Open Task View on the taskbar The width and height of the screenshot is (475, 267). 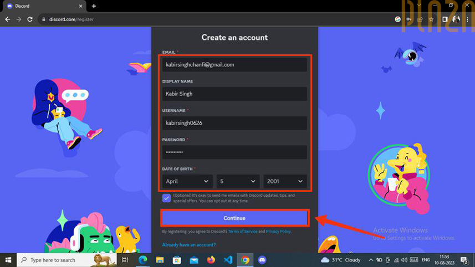pos(125,260)
